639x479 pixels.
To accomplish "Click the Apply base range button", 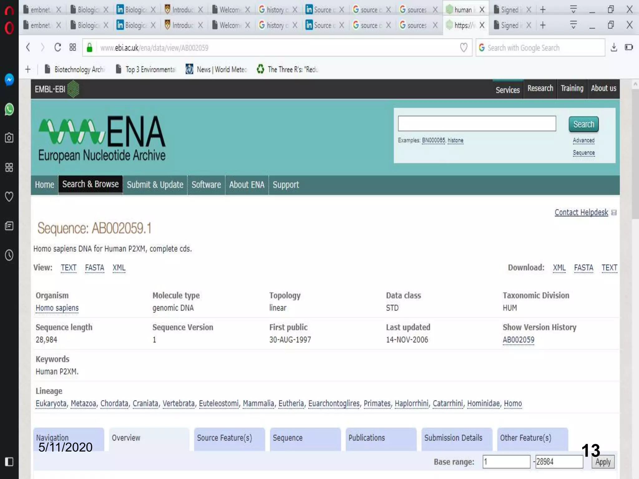I will tap(602, 462).
